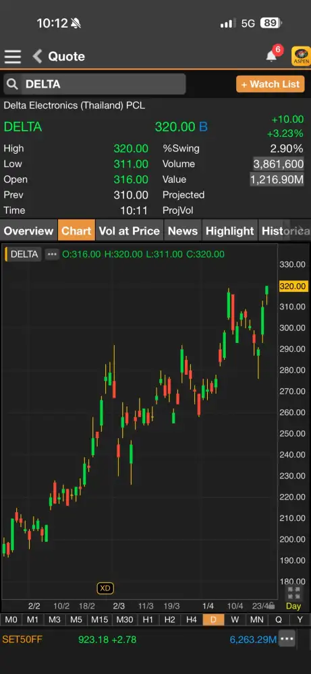Tap the %Swing value 2.90%

[287, 149]
